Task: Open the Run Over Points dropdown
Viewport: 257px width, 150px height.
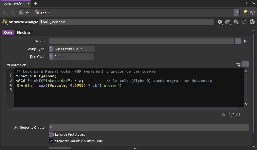Action: 71,57
